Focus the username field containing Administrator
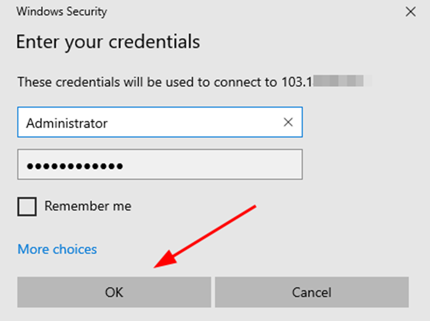This screenshot has width=430, height=321. (x=148, y=123)
